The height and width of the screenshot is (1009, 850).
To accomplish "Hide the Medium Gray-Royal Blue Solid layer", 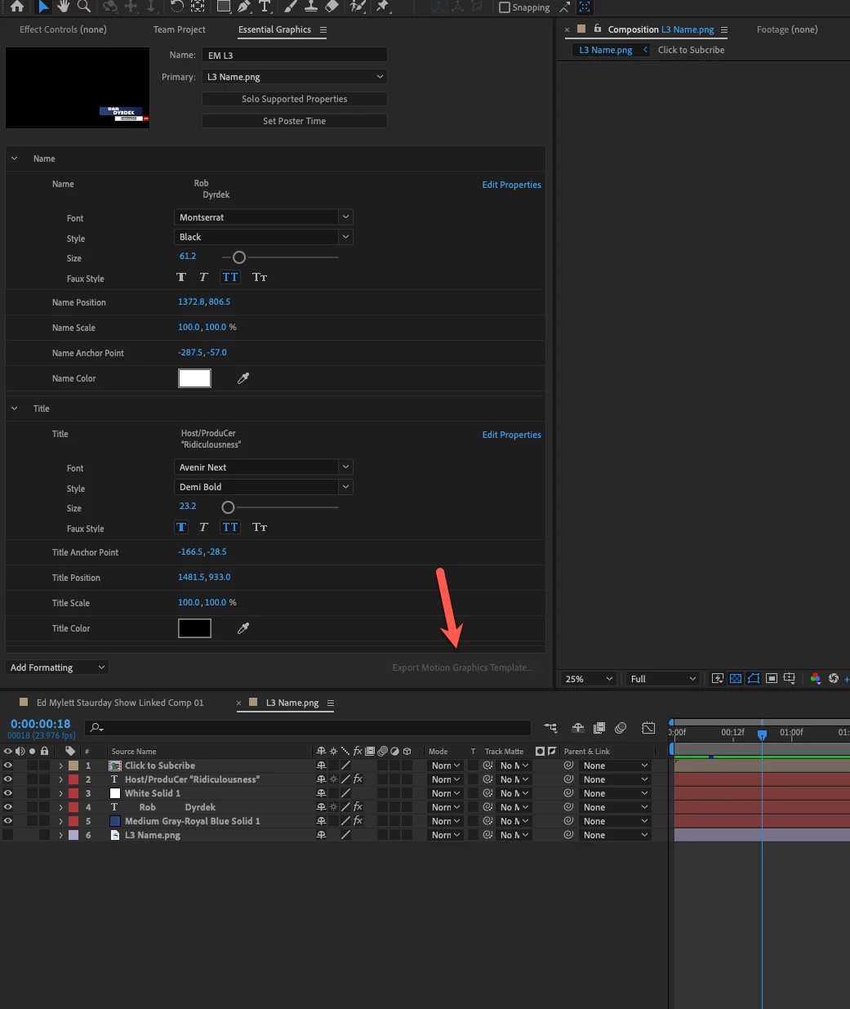I will tap(8, 821).
